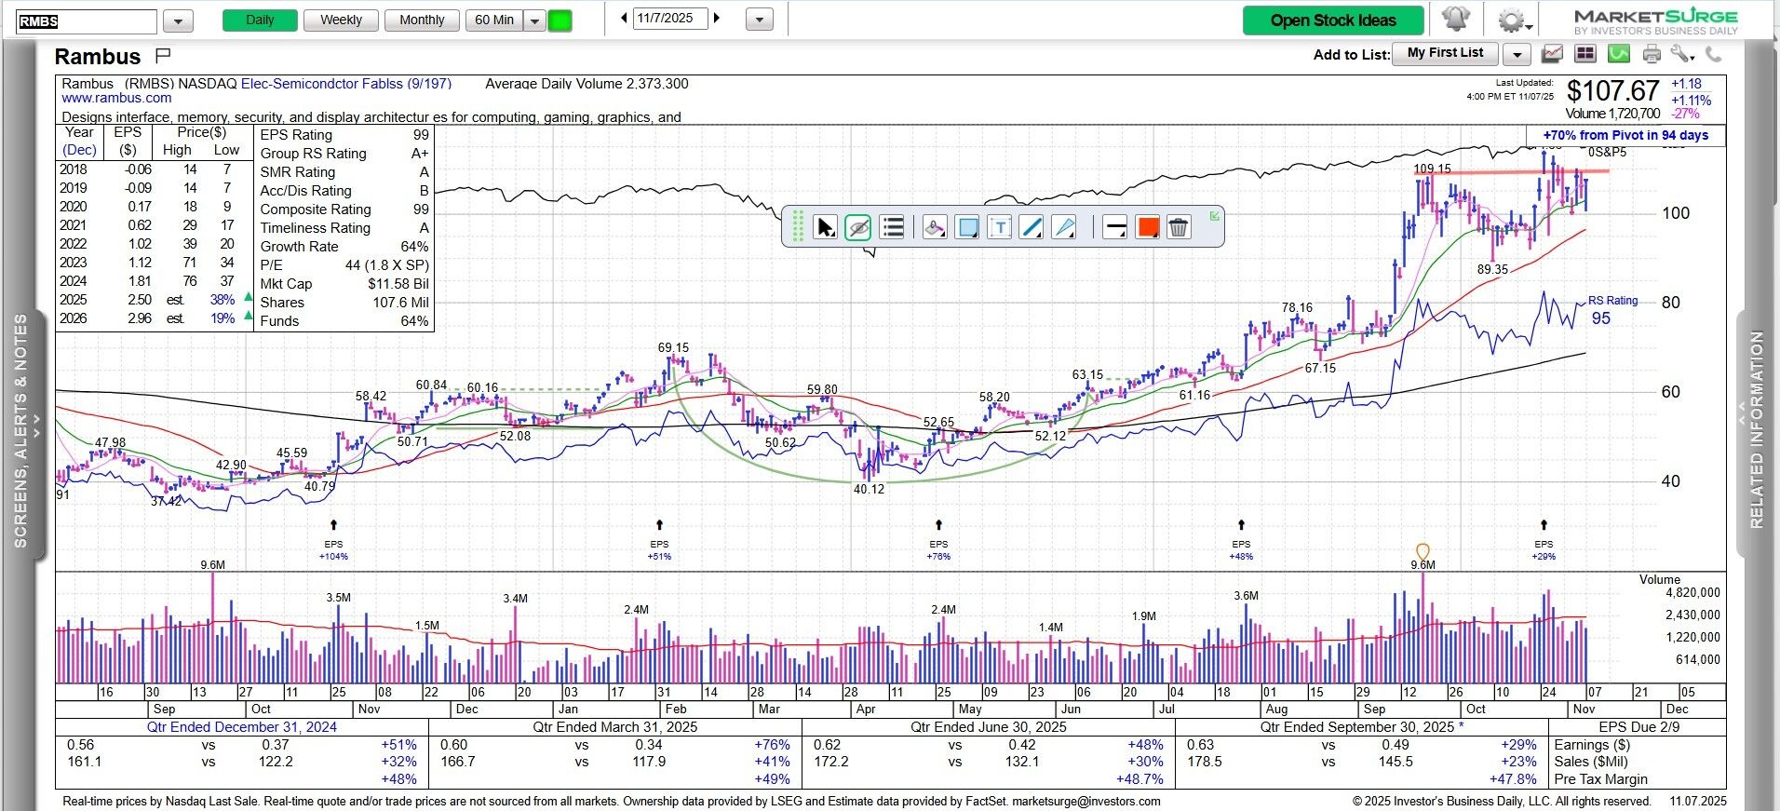Select the rectangle shape drawing tool
The width and height of the screenshot is (1780, 811).
point(967,227)
